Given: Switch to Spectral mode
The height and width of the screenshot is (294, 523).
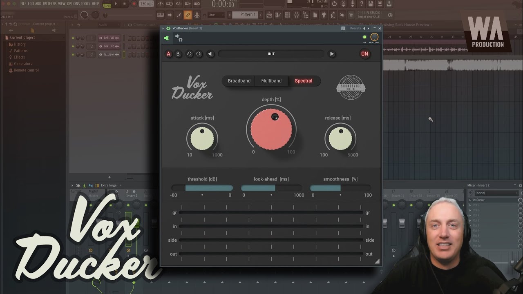Looking at the screenshot, I should click(304, 81).
